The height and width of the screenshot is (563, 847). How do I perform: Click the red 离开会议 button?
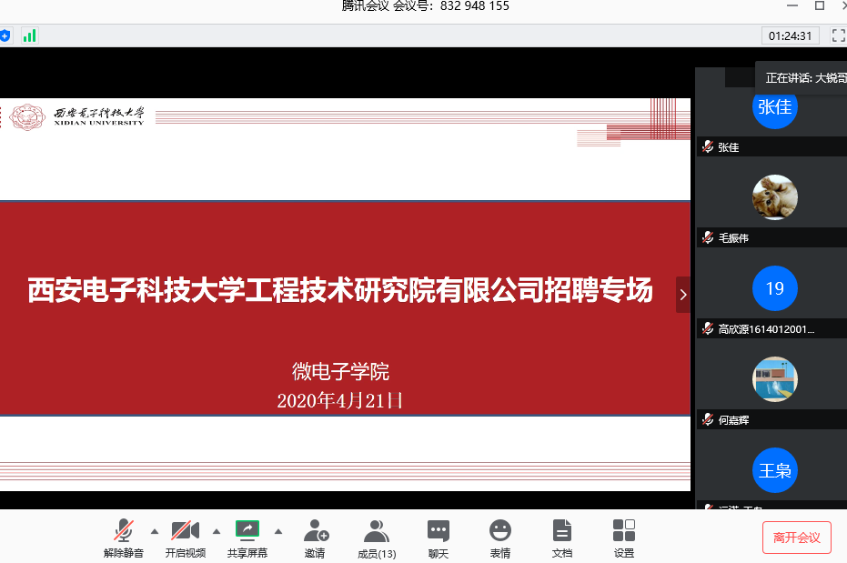(x=797, y=538)
